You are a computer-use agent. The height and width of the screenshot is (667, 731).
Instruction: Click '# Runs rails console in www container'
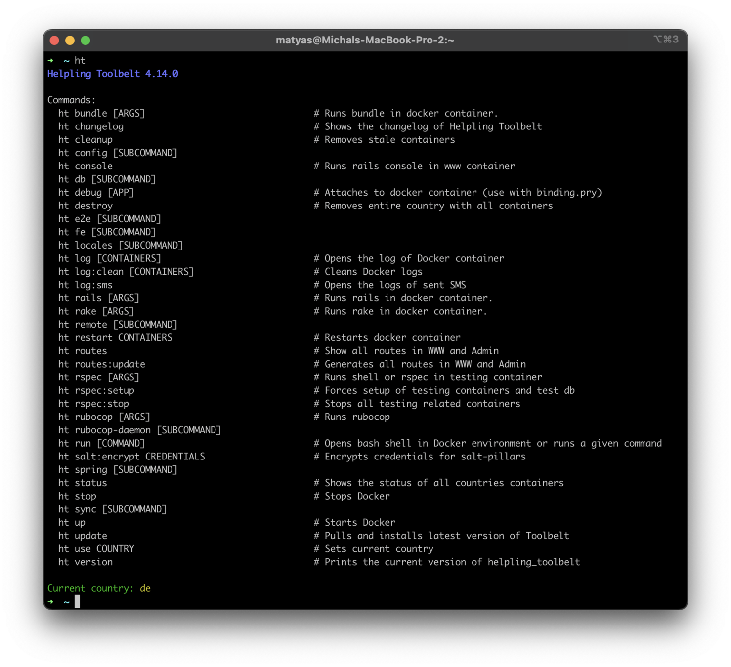coord(414,166)
